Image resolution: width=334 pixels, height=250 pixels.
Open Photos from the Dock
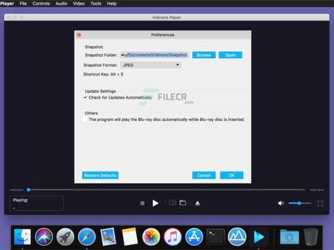click(x=151, y=237)
